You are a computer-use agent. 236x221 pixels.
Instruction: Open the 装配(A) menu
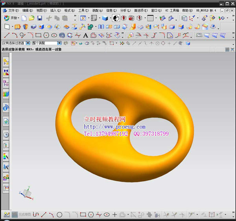coord(98,10)
